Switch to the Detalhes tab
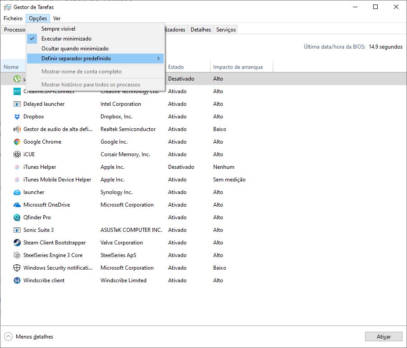407x348 pixels. (x=201, y=30)
